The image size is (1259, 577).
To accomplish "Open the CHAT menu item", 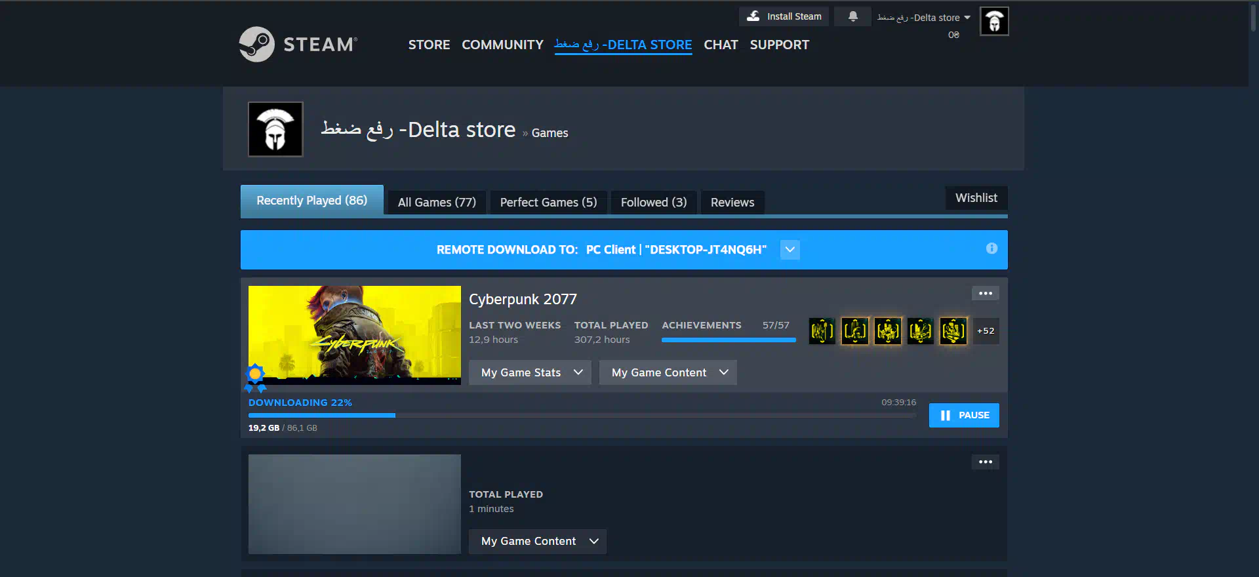I will point(721,45).
